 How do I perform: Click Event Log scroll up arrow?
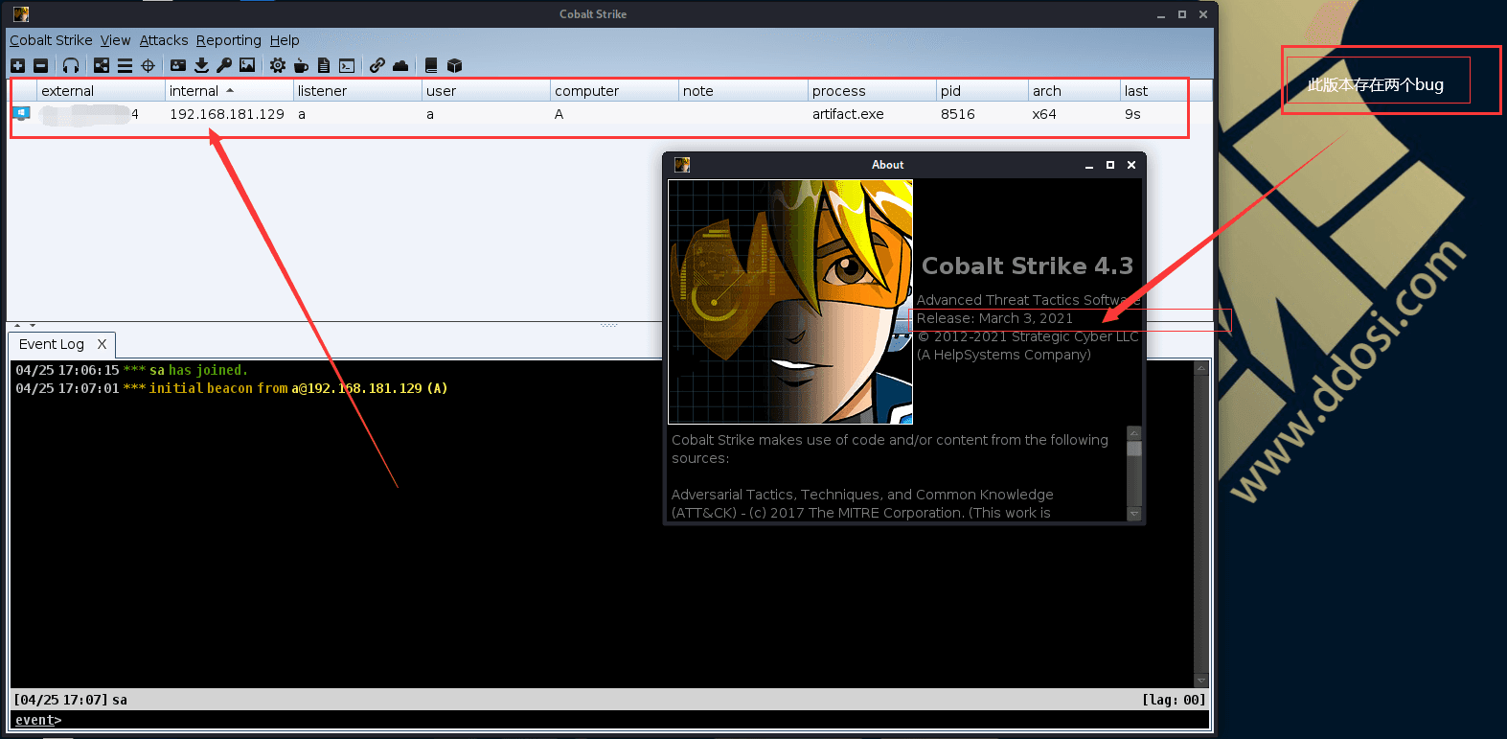click(x=1201, y=368)
